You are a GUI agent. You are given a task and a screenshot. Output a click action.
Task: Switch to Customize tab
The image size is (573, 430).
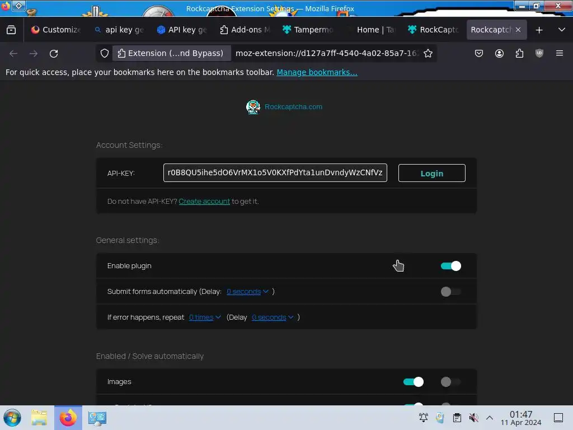pos(56,30)
